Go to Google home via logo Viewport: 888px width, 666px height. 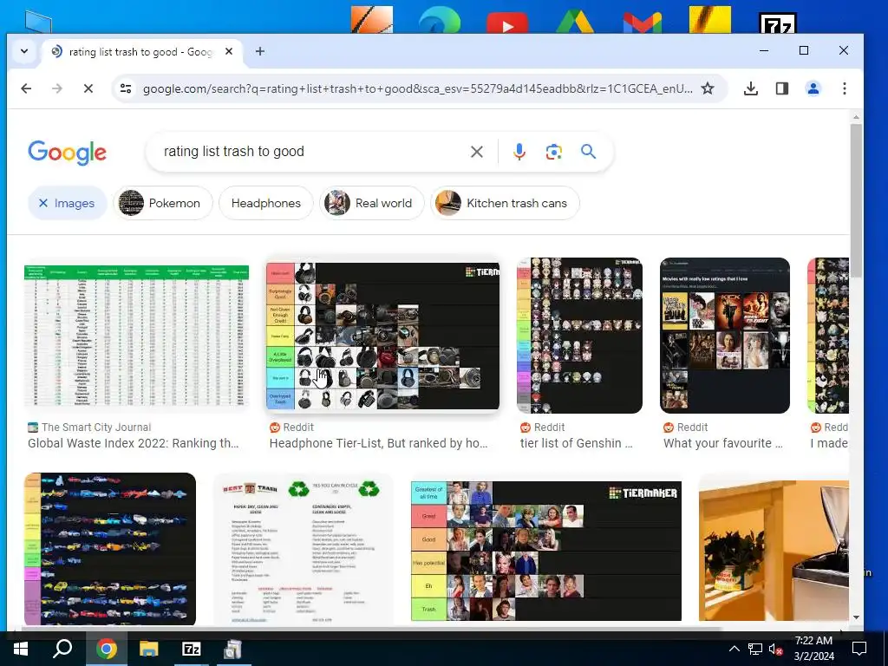(x=68, y=153)
